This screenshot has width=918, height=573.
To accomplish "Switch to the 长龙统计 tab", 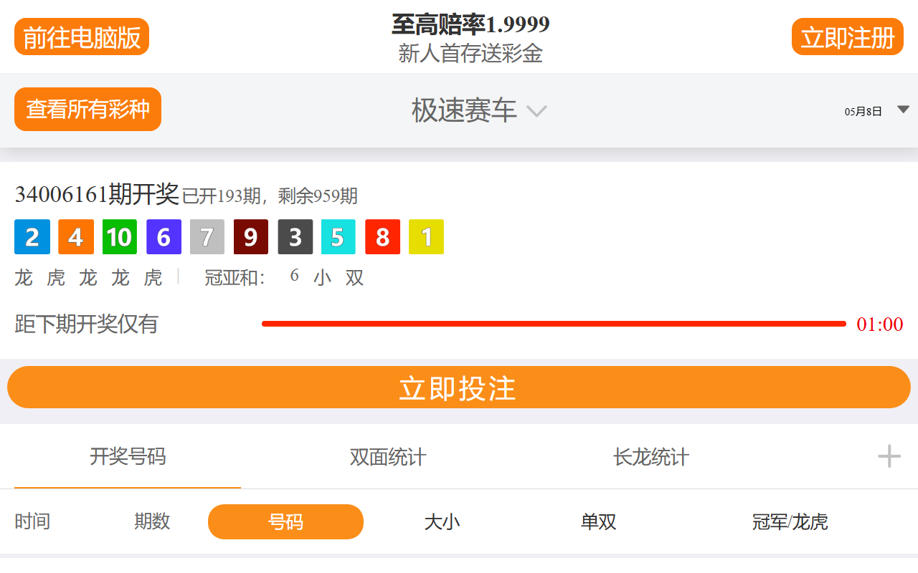I will 651,457.
